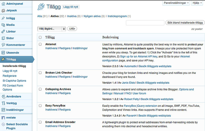This screenshot has width=205, height=131.
Task: Click the nrelate sidebar icon
Action: [3, 117]
